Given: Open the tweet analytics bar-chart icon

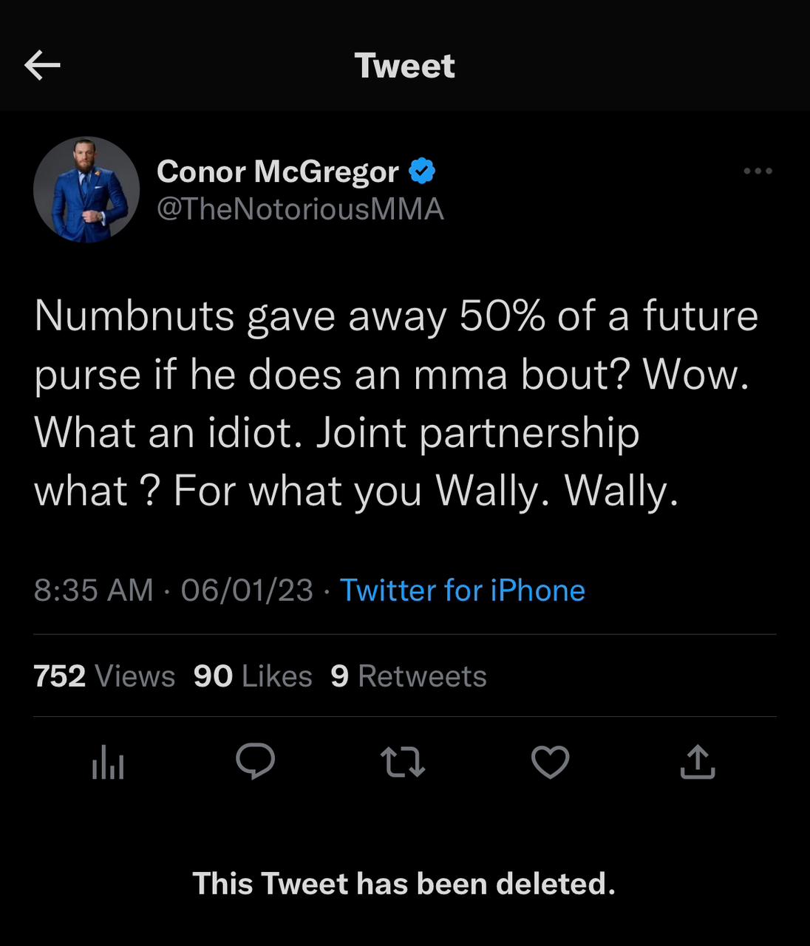Looking at the screenshot, I should click(x=108, y=763).
